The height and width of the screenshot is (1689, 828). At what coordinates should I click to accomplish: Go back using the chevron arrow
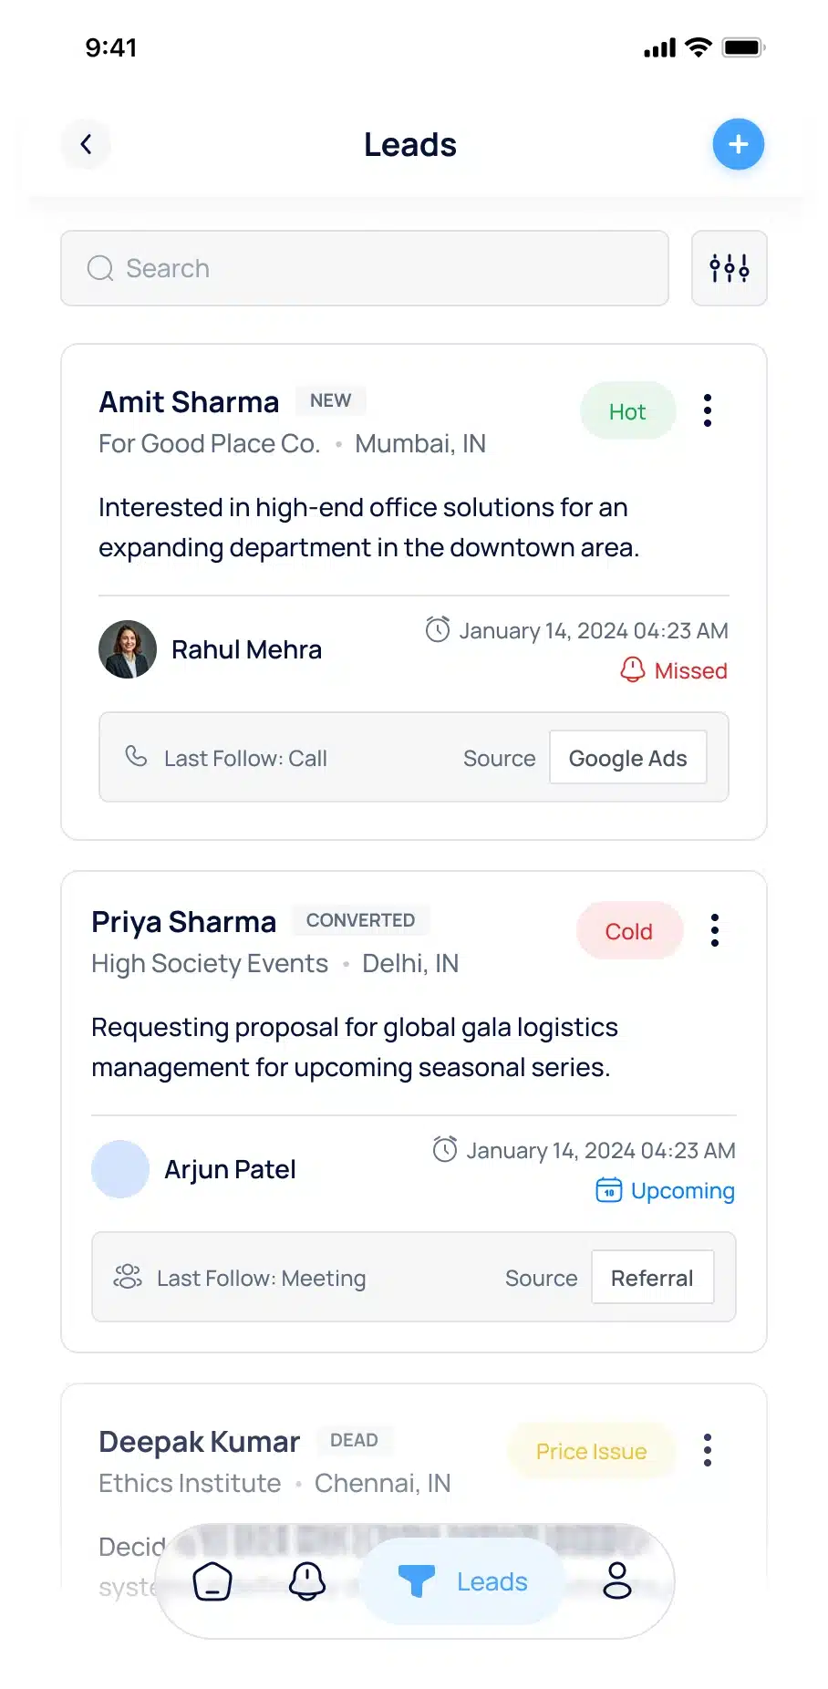point(86,144)
